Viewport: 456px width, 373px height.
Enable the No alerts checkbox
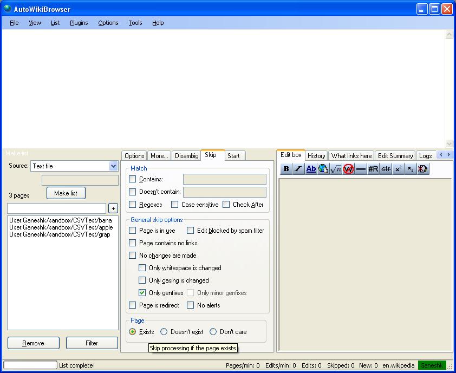(190, 305)
